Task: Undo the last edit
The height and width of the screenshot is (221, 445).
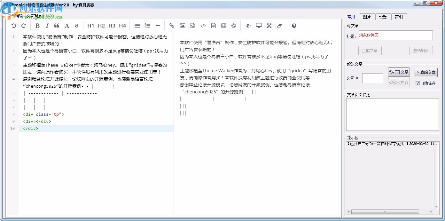Action: [x=13, y=26]
